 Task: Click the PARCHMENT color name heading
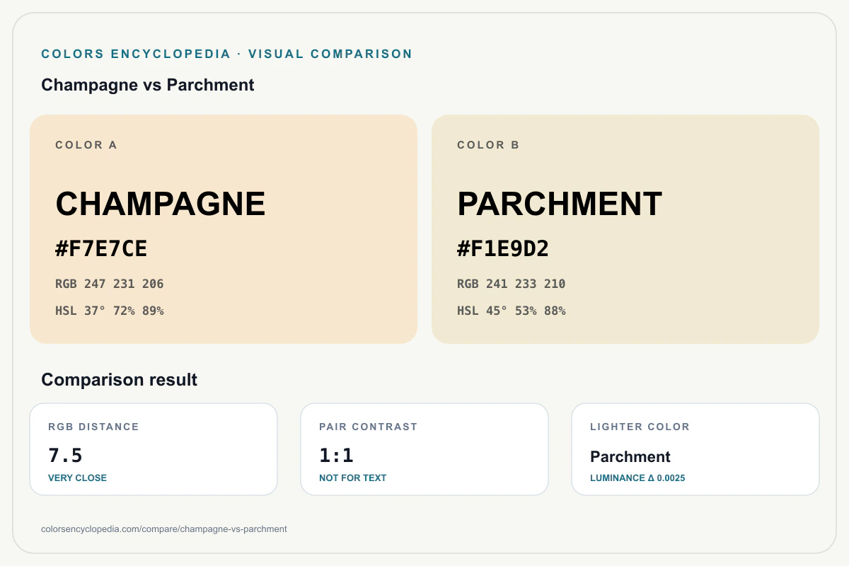pyautogui.click(x=560, y=204)
